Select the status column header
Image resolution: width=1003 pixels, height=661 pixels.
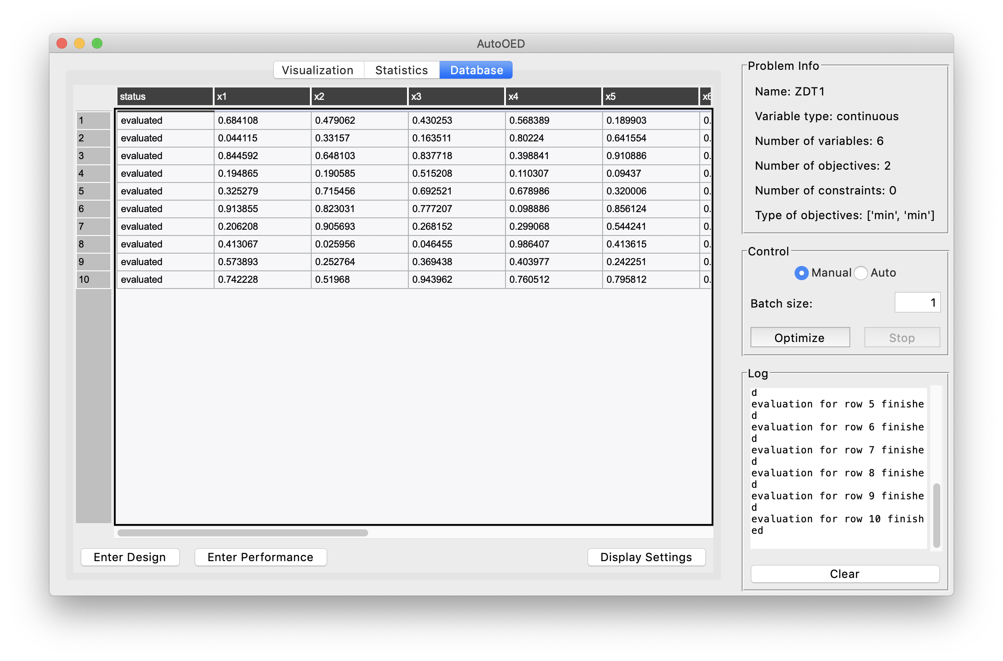(165, 96)
